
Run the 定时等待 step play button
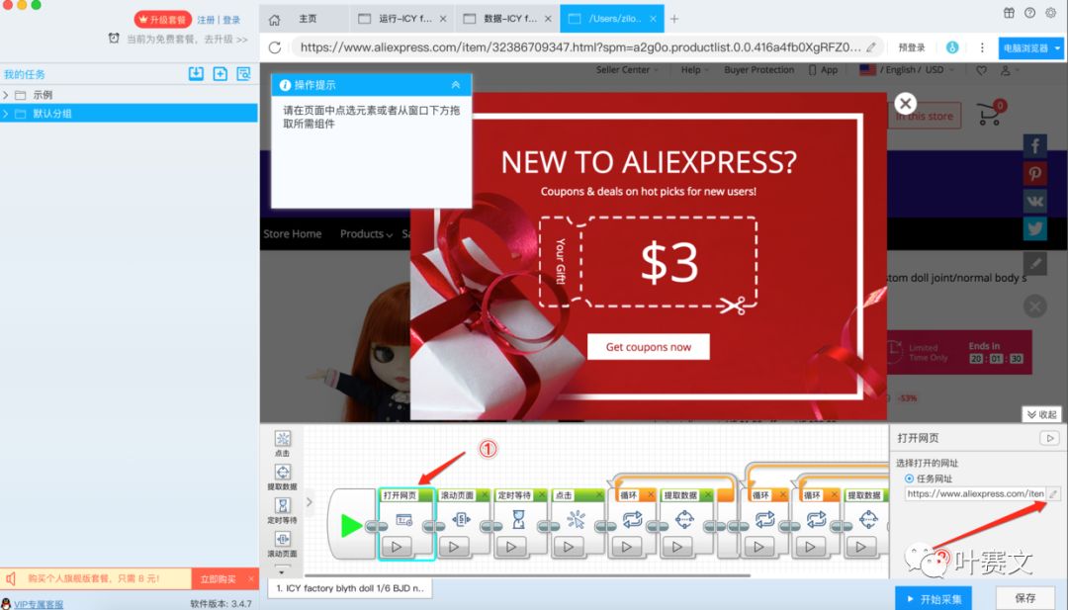tap(511, 547)
